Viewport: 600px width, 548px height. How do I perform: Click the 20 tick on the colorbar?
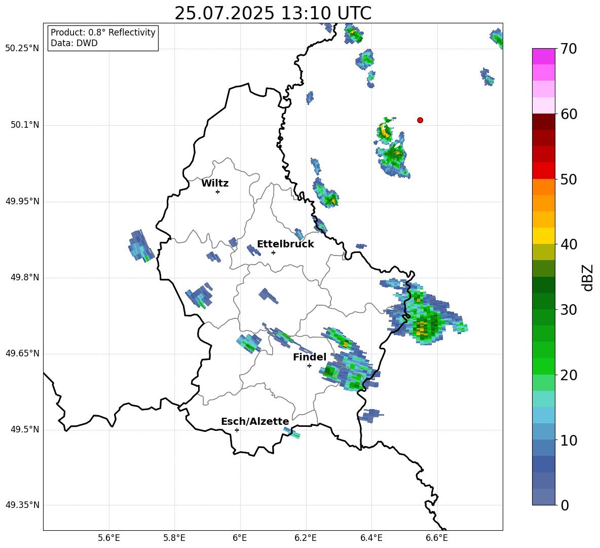click(569, 375)
